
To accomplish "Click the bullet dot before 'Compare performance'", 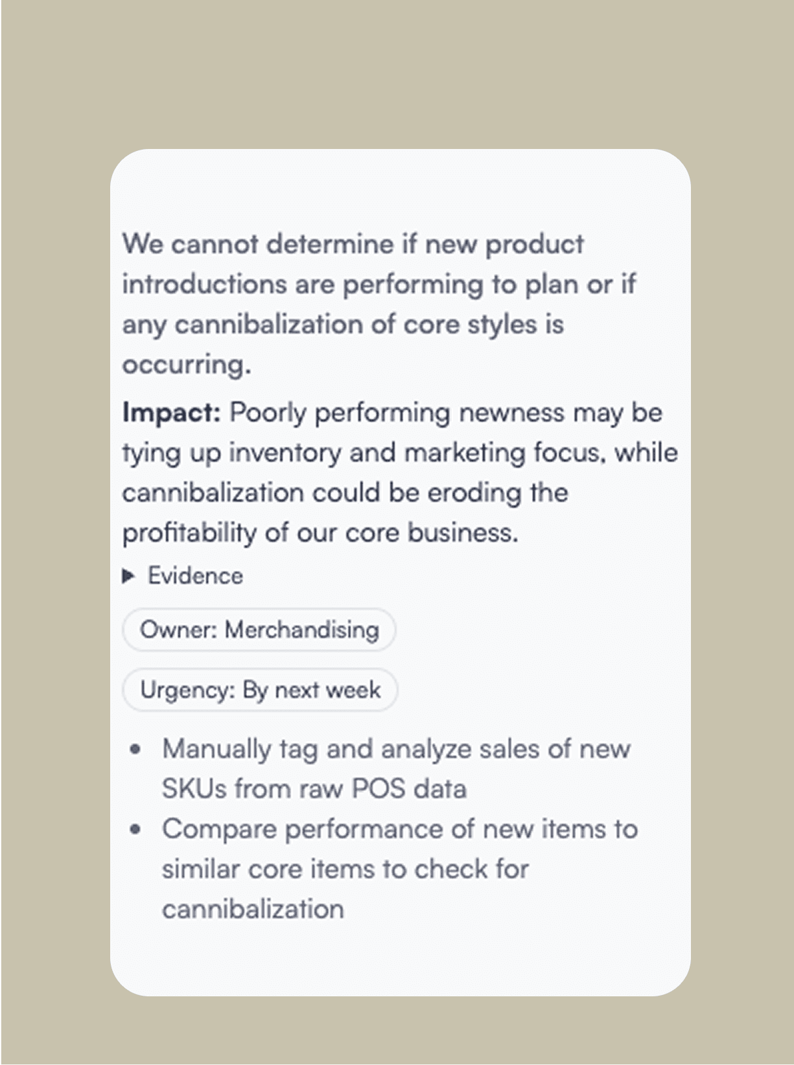I will 135,830.
